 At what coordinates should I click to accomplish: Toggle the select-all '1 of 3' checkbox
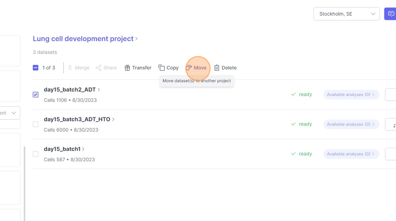click(35, 68)
